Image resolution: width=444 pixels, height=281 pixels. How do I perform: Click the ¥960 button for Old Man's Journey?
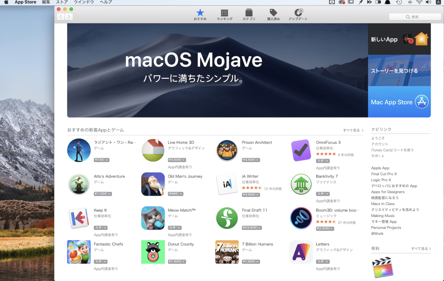pyautogui.click(x=175, y=194)
